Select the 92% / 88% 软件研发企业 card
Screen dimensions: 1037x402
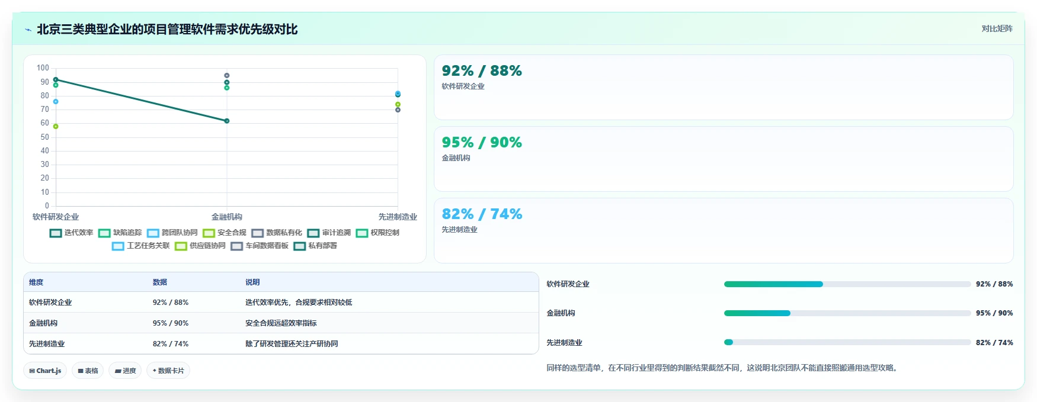(724, 88)
